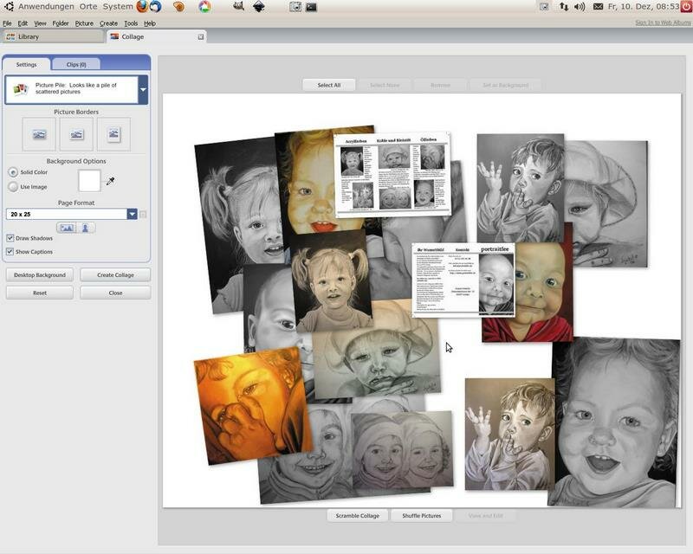Set page orientation to portrait

[x=86, y=228]
